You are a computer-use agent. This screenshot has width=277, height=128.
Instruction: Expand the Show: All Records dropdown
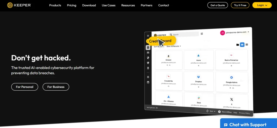click(x=174, y=46)
